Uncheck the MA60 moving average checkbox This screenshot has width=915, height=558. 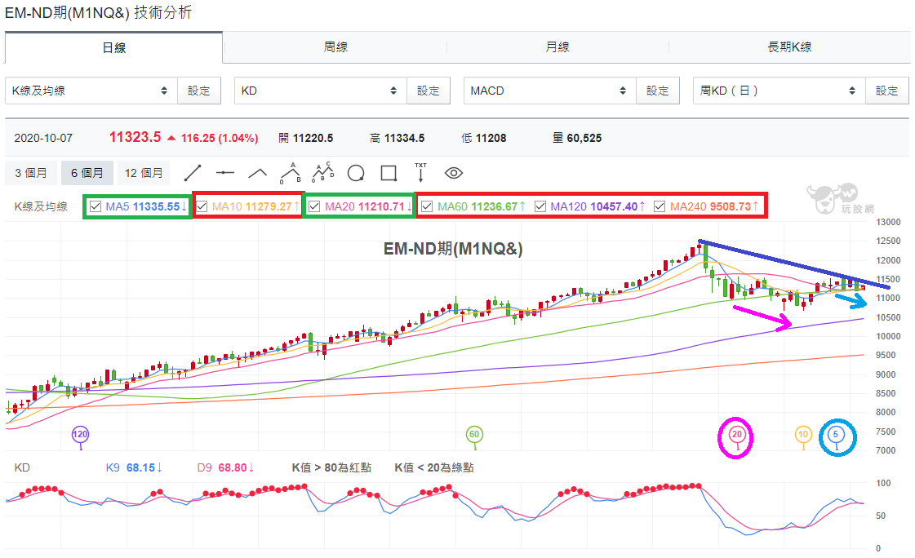click(427, 206)
